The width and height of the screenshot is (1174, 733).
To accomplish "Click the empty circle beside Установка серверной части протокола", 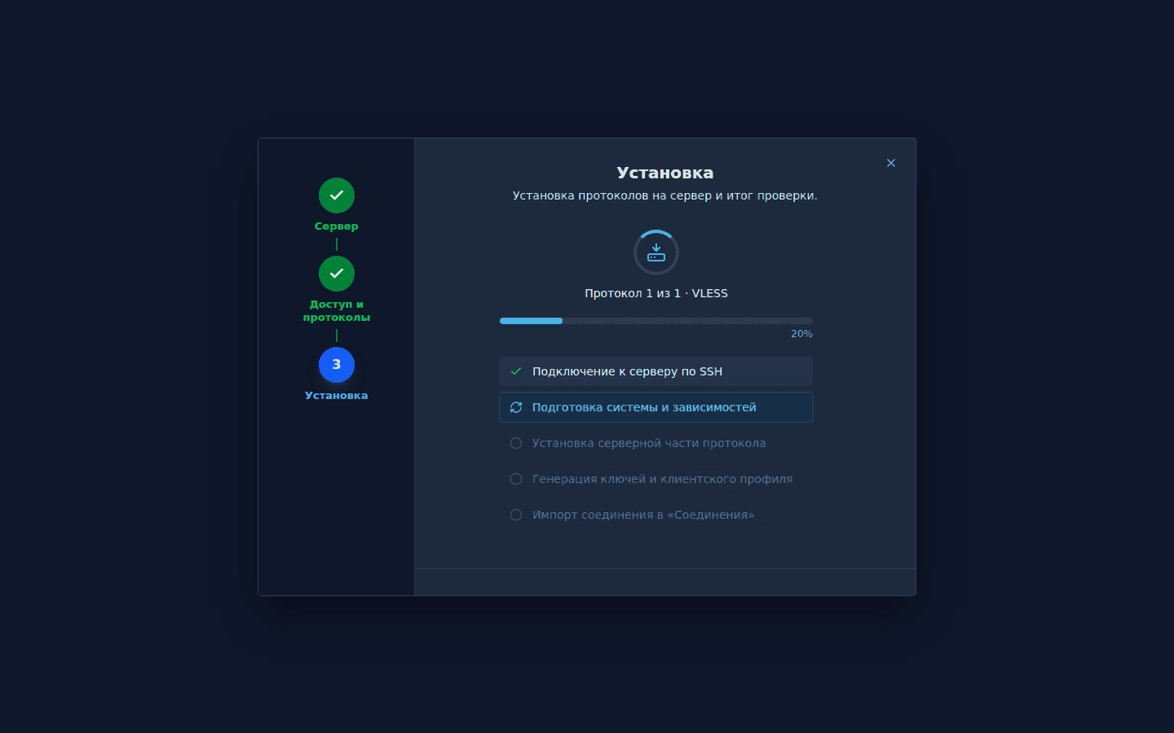I will point(516,443).
